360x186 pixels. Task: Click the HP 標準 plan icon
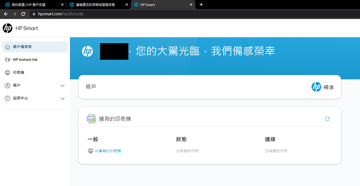316,87
